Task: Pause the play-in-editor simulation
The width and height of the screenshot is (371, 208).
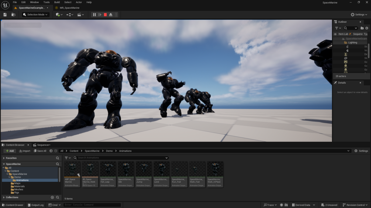Action: [x=95, y=15]
